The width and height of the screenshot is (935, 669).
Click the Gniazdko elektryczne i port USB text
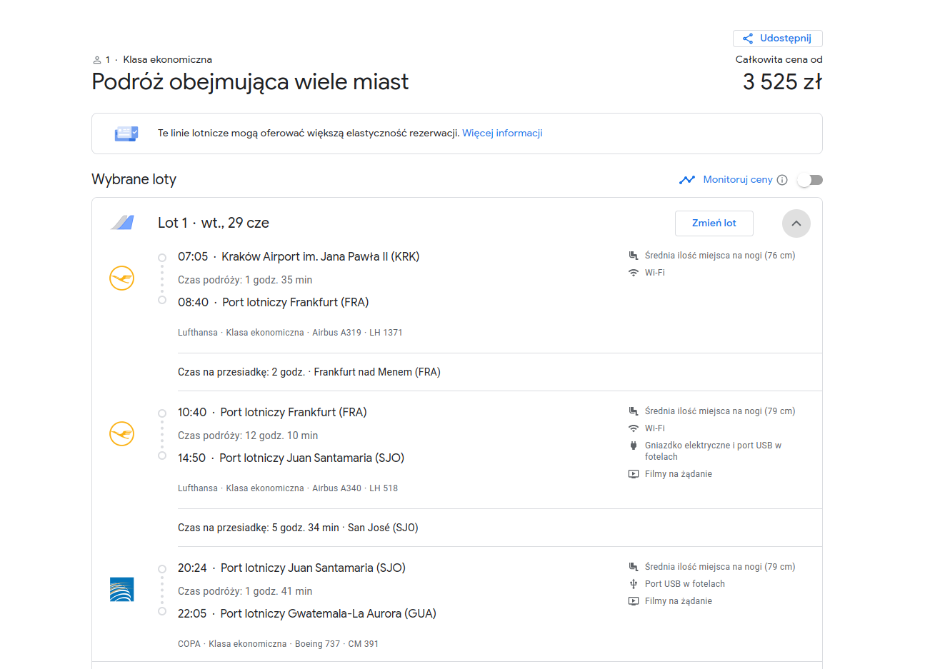(x=713, y=451)
